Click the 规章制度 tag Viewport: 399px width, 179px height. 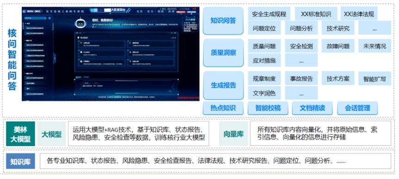coord(264,78)
